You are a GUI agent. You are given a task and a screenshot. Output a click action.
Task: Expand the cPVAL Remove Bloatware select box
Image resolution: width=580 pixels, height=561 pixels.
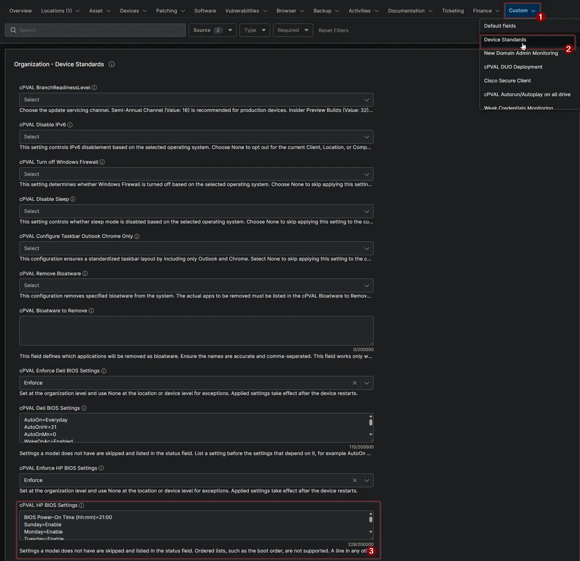pos(196,285)
